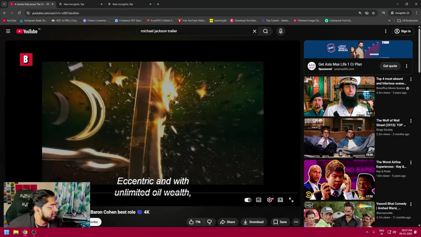Open options menu for the Axis Max ad
Screen dimensions: 421x237
(407, 66)
